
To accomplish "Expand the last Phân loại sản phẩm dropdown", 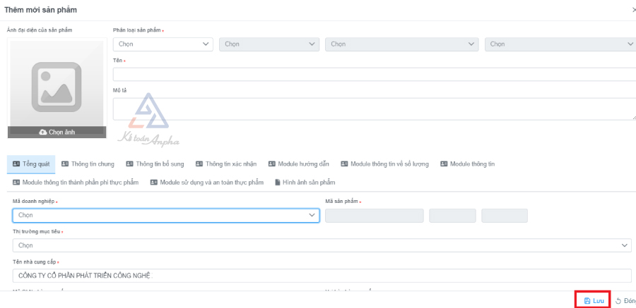I will coord(560,44).
